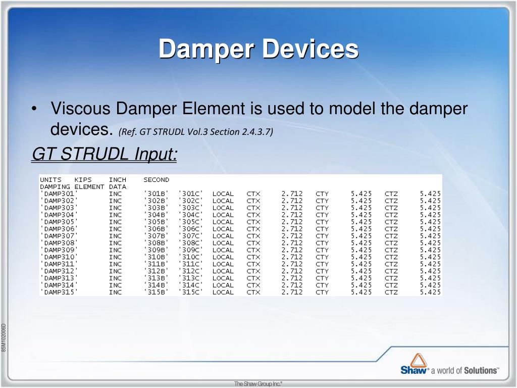
Task: Click the 'UNITS' keyword in the input
Action: pyautogui.click(x=51, y=180)
